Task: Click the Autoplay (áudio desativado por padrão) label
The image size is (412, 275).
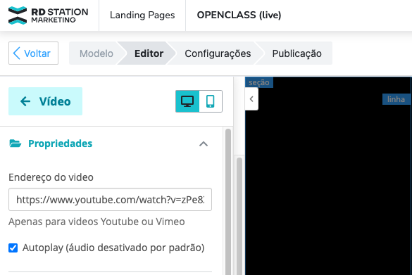Action: tap(113, 248)
